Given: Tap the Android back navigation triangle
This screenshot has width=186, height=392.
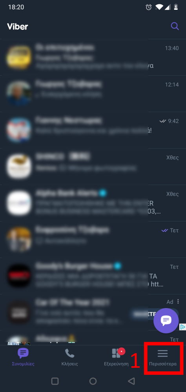Looking at the screenshot, I should (x=131, y=381).
